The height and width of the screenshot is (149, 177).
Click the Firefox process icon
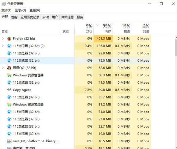[x=9, y=39]
